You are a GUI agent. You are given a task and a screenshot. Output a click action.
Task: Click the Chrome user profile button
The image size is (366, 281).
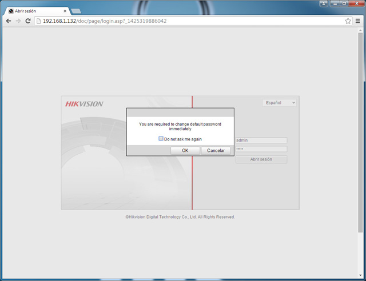pos(324,3)
